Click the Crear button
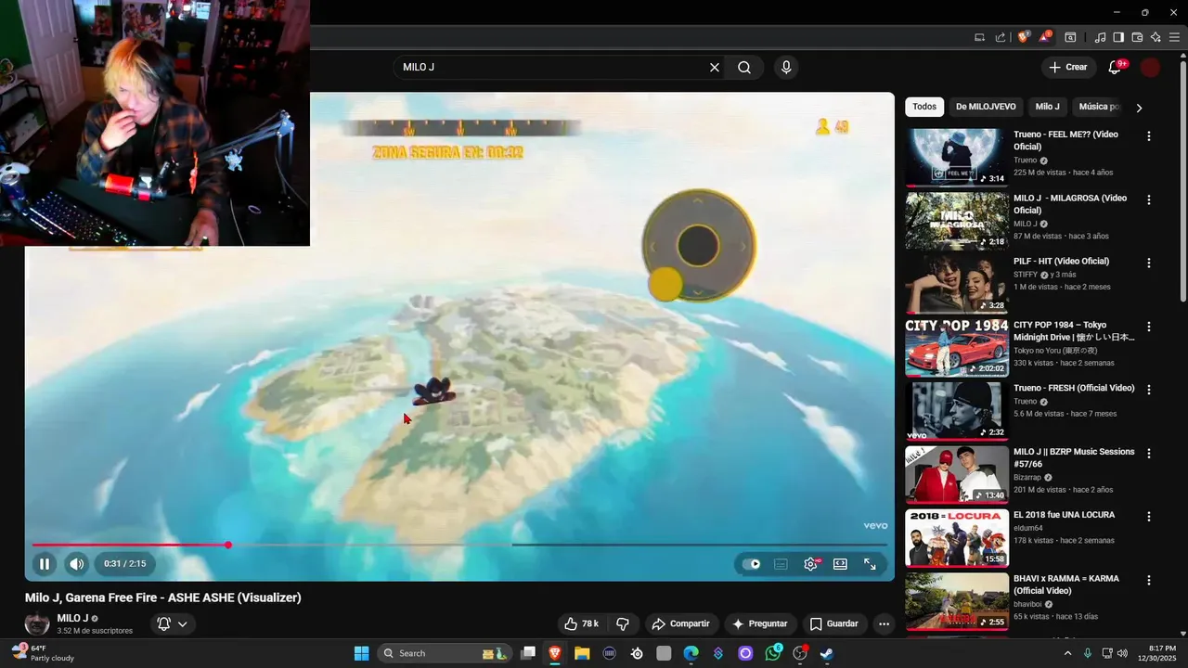The image size is (1188, 668). 1067,67
